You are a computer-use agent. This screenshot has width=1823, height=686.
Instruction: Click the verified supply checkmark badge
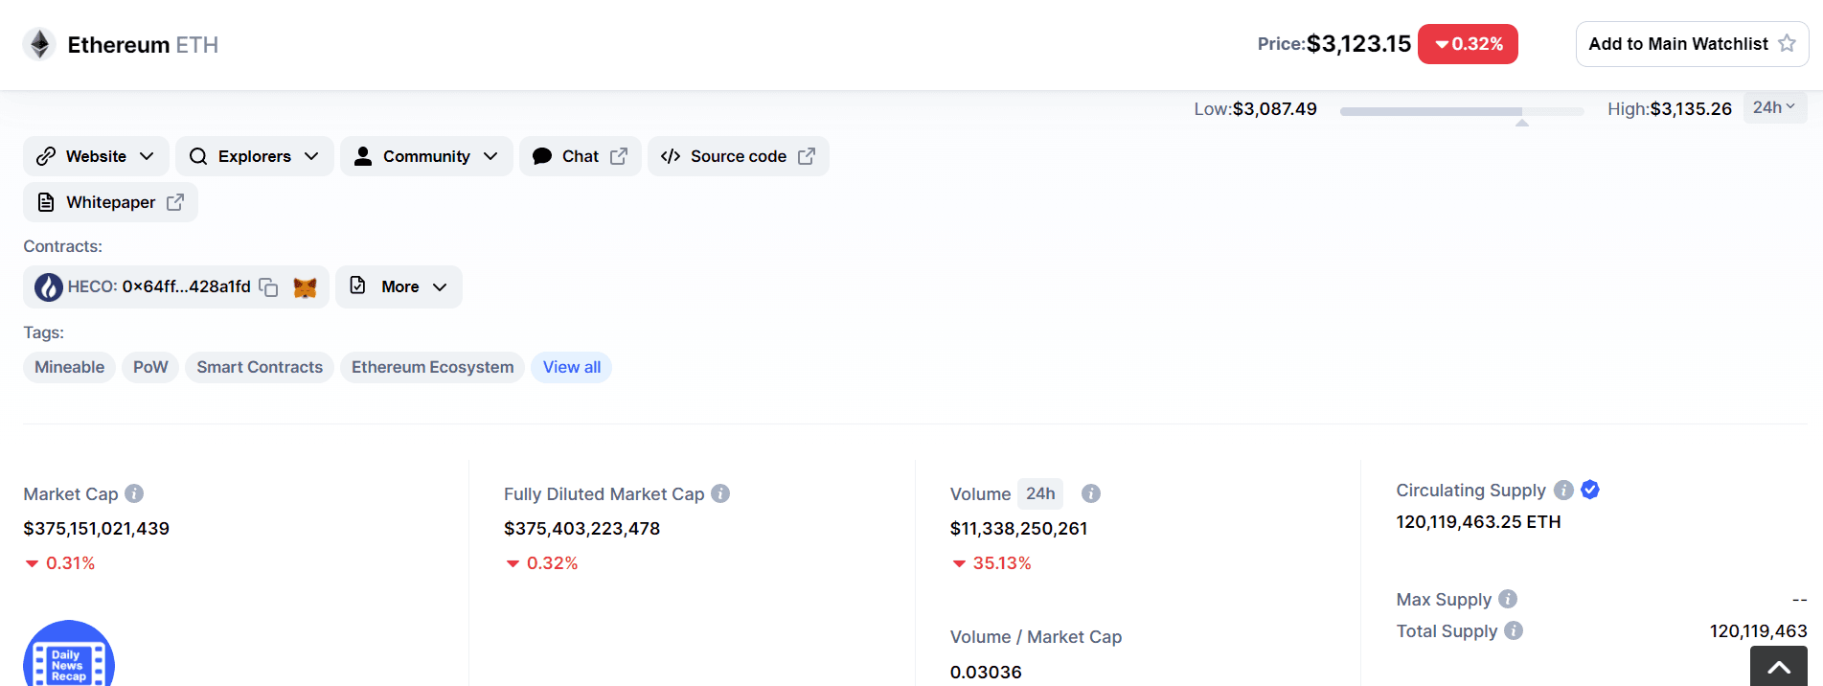[1590, 490]
